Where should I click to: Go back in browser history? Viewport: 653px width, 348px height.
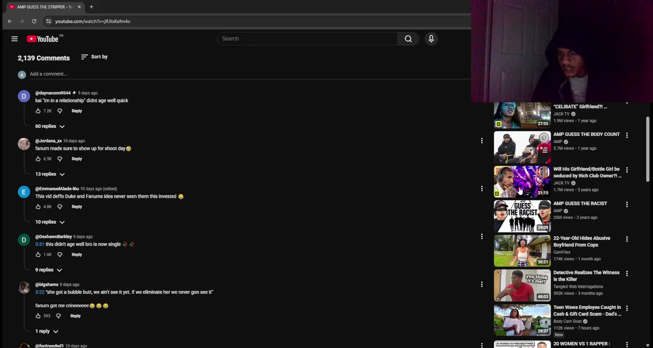(x=10, y=21)
